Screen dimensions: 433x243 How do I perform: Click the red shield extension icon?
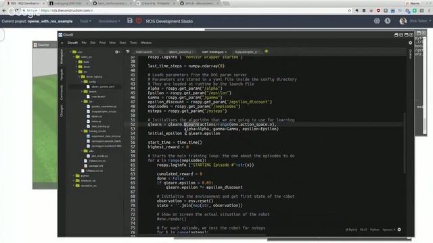(378, 11)
